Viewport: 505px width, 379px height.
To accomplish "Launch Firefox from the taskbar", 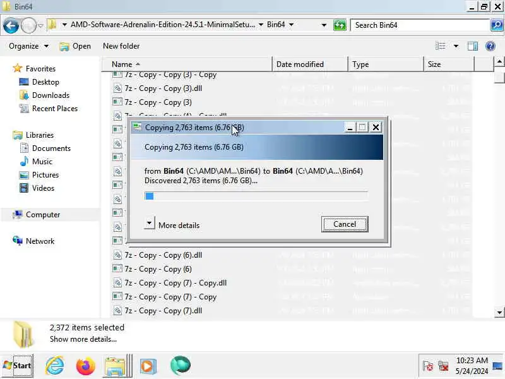I will (x=86, y=366).
